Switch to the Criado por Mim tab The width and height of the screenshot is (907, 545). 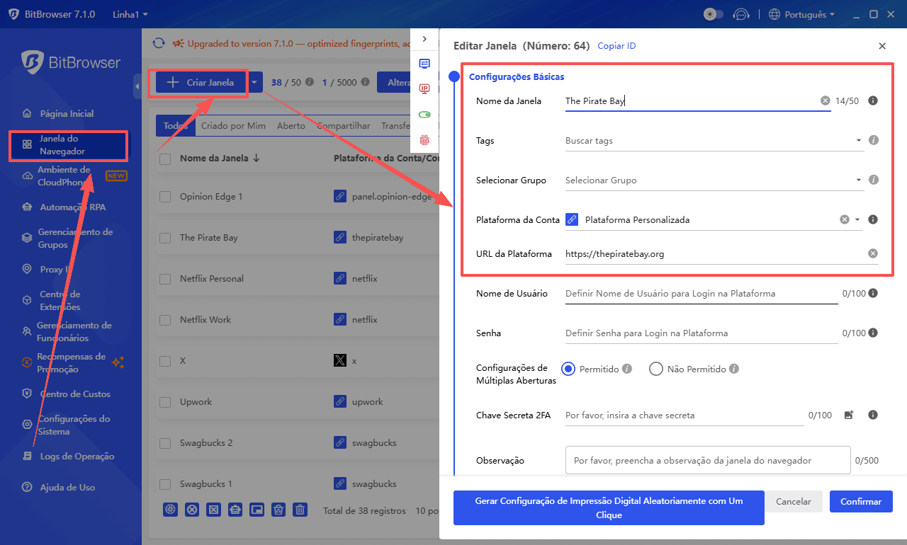[233, 126]
